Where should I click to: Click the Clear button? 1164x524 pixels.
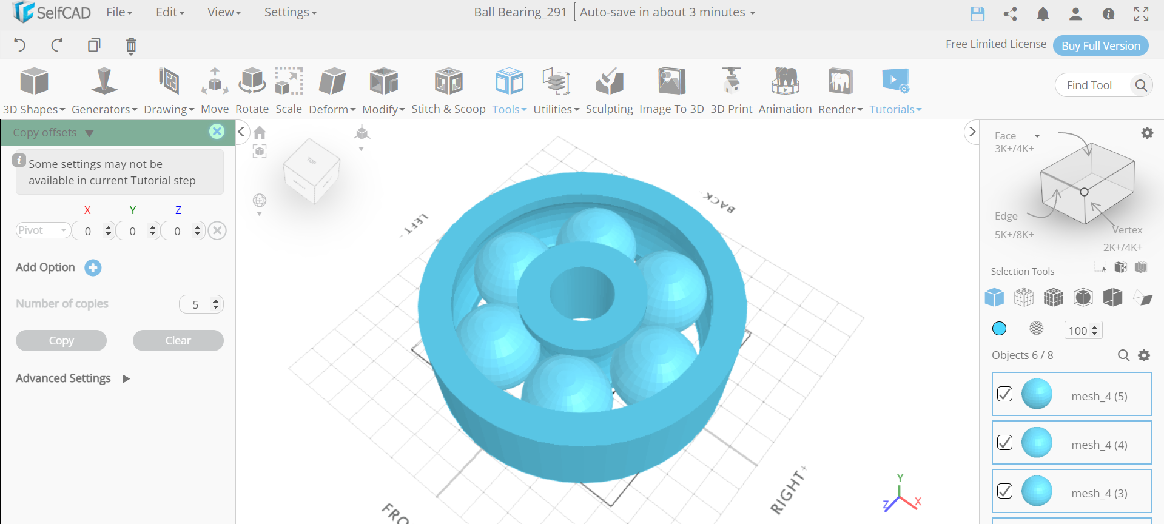pyautogui.click(x=178, y=340)
